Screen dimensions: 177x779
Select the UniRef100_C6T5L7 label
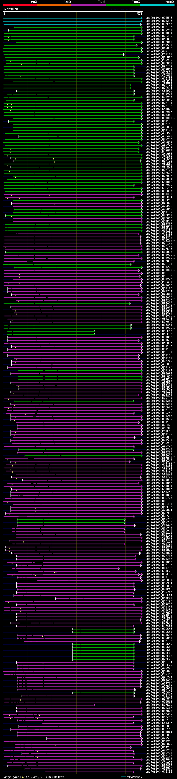[159, 45]
